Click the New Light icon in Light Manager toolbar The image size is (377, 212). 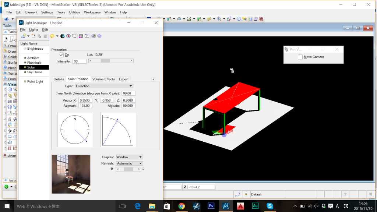[34, 36]
